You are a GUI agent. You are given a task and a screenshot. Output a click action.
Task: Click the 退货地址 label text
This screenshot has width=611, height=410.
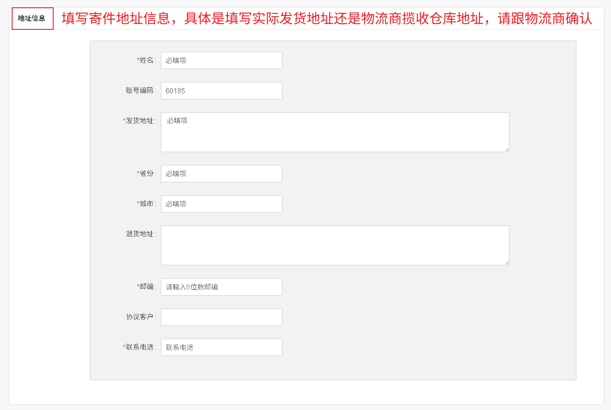(140, 234)
